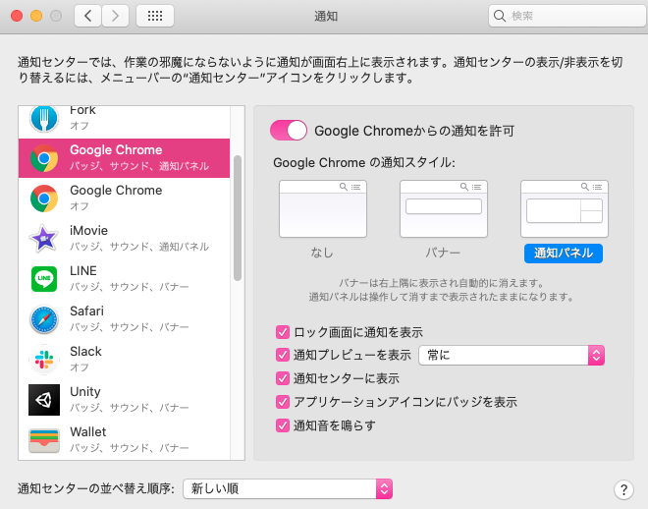Click the Fork app icon

point(44,119)
